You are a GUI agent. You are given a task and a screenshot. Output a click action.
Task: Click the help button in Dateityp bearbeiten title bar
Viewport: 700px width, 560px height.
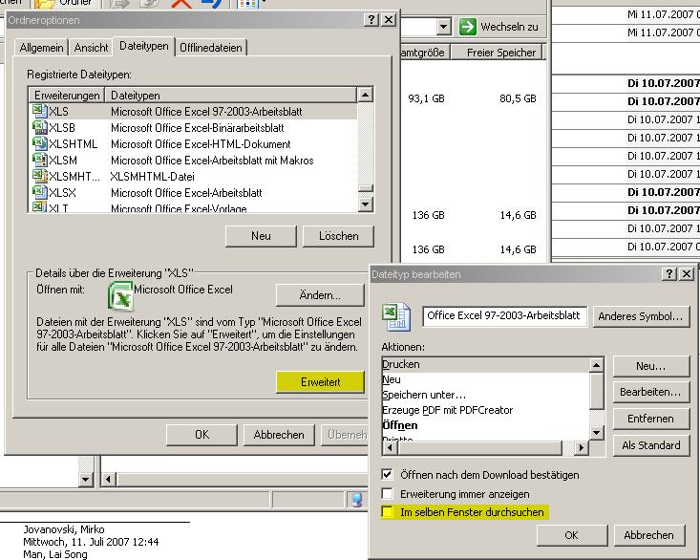point(668,273)
